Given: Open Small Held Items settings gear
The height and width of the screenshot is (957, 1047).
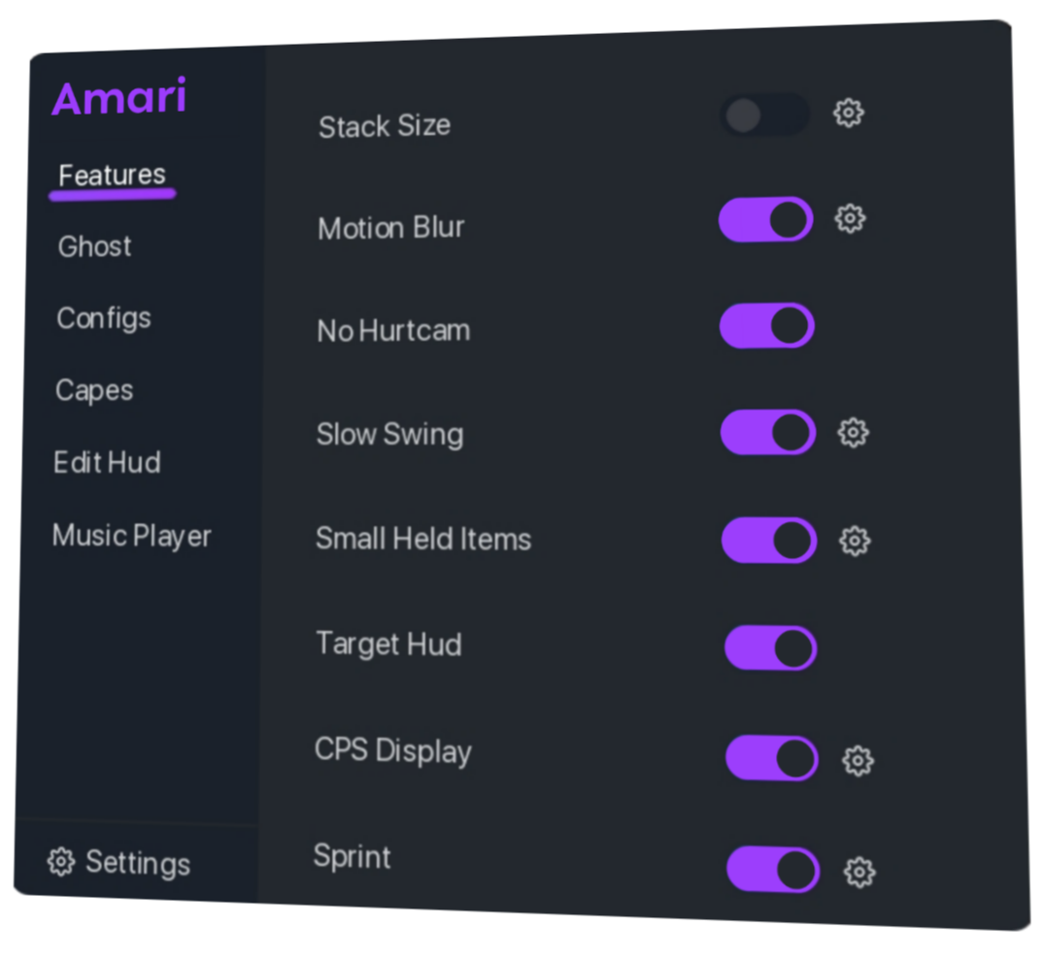Looking at the screenshot, I should (x=855, y=541).
